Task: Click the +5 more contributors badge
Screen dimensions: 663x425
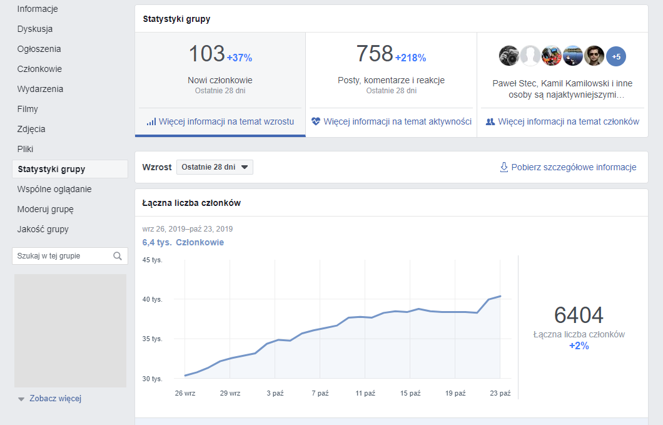Action: [x=615, y=56]
